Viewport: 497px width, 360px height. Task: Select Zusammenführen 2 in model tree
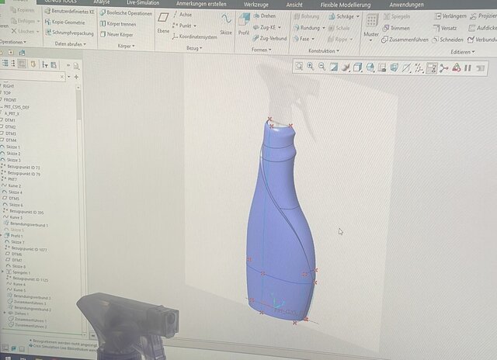tap(28, 326)
